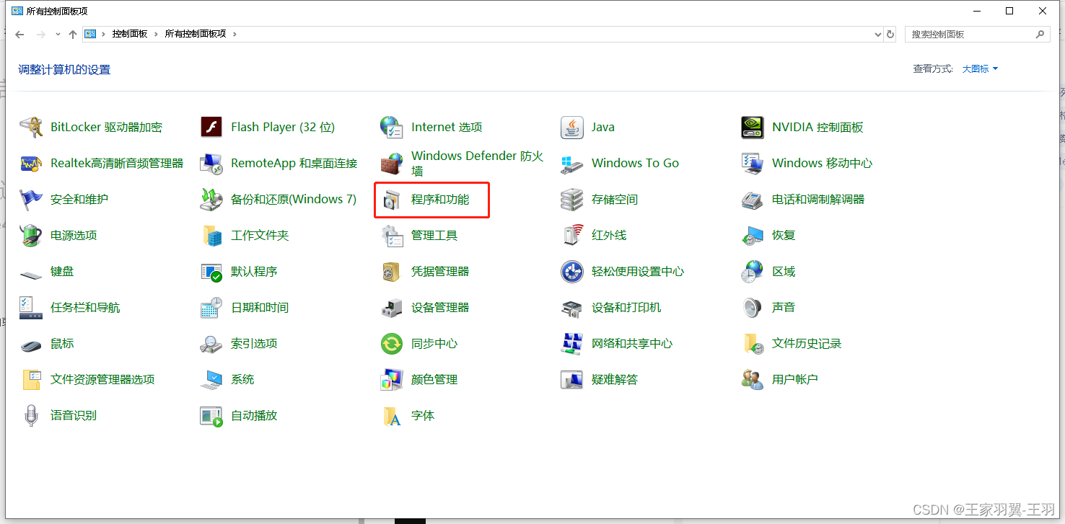The width and height of the screenshot is (1065, 524).
Task: Open the 索引选项 link
Action: click(x=254, y=344)
